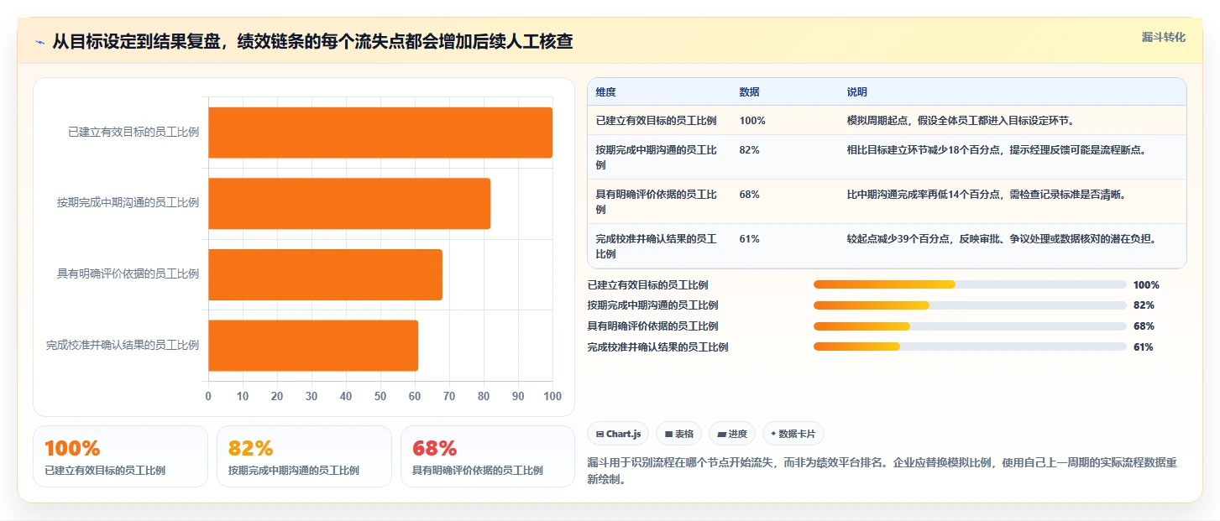
Task: Click the 82% label beside the progress bars
Action: [1144, 305]
